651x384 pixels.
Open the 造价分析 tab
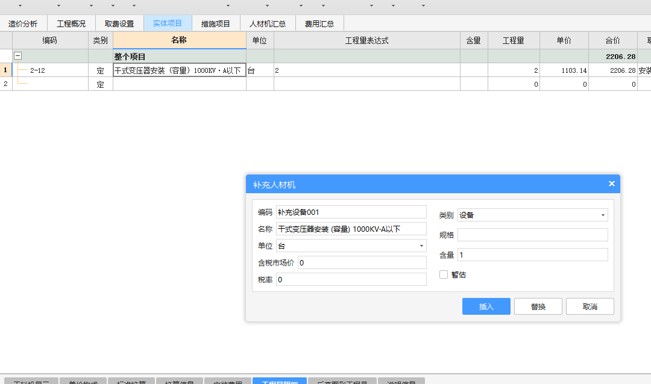24,23
